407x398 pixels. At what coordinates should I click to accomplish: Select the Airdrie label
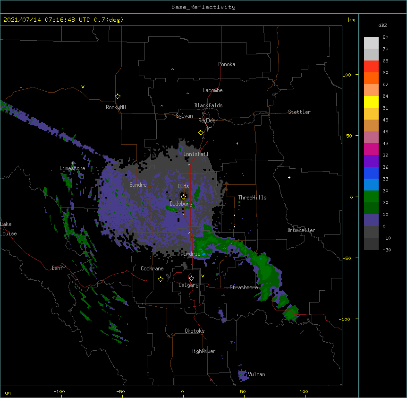point(191,254)
